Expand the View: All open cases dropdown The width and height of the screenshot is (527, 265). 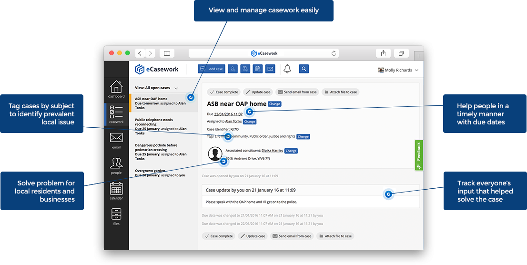pos(156,88)
